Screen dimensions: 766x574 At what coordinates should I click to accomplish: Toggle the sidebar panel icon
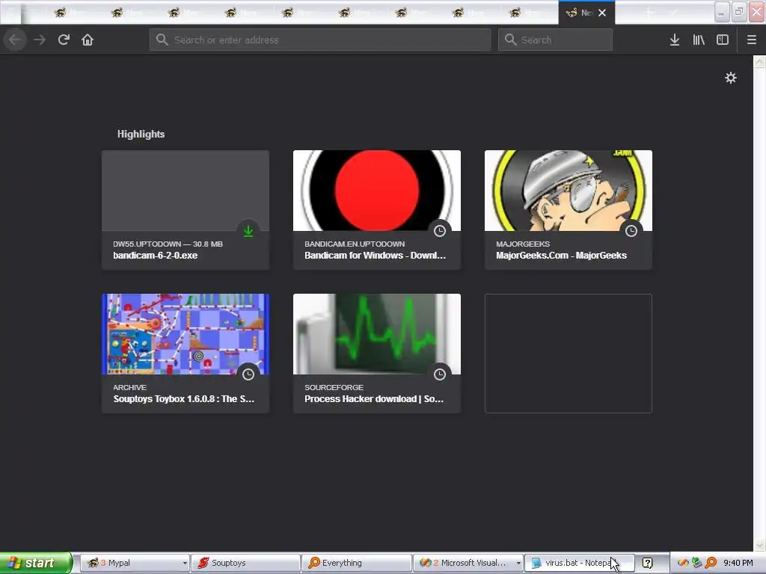(x=723, y=40)
